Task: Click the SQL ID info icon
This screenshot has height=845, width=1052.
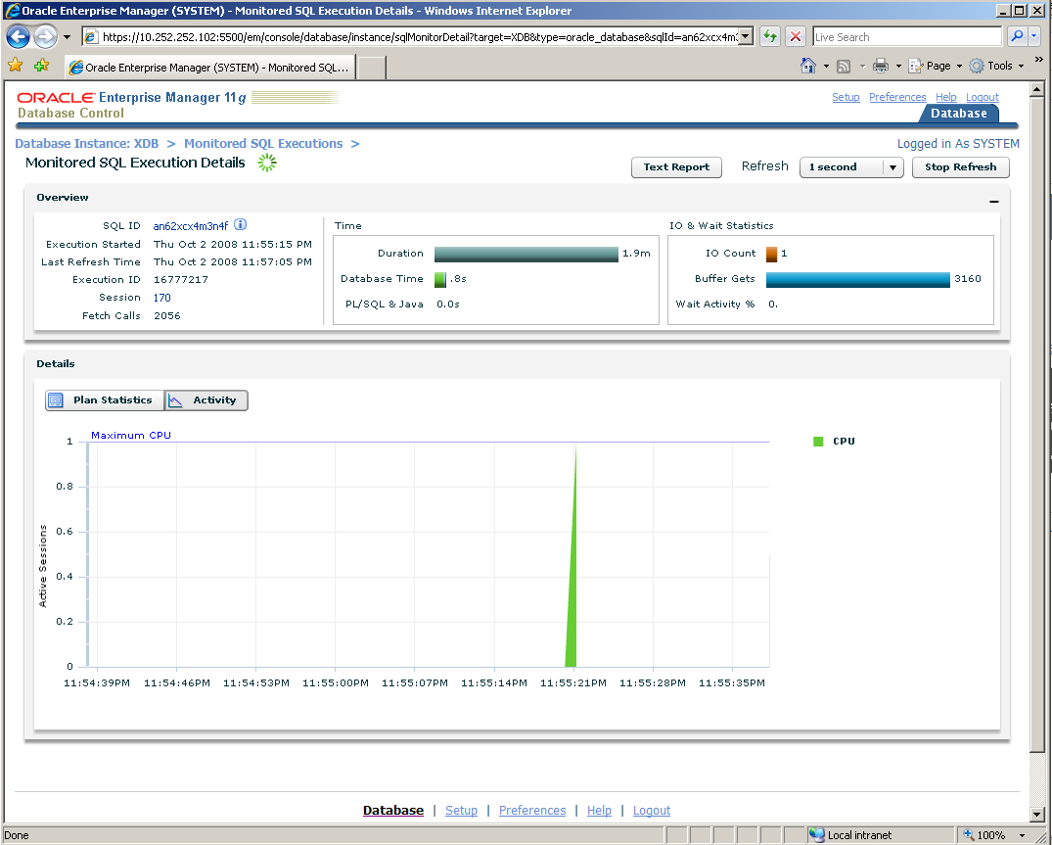Action: pos(240,224)
